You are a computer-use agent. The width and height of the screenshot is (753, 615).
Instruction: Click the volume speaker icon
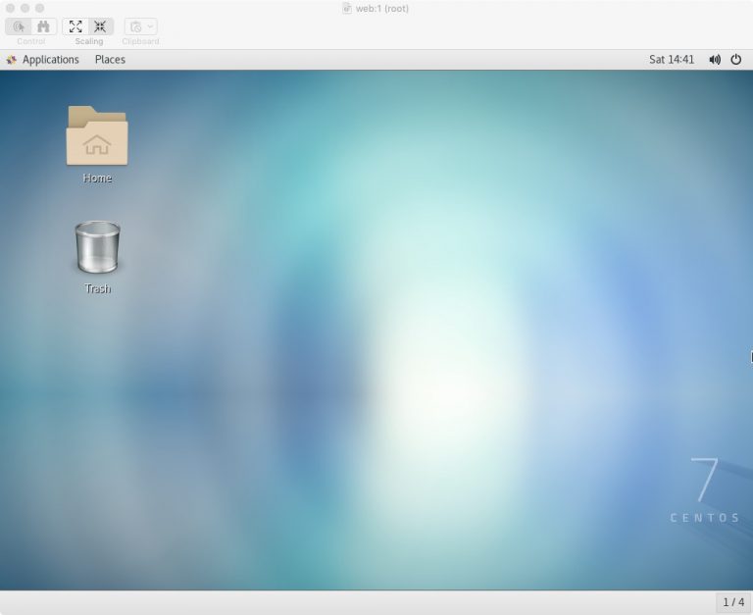715,60
